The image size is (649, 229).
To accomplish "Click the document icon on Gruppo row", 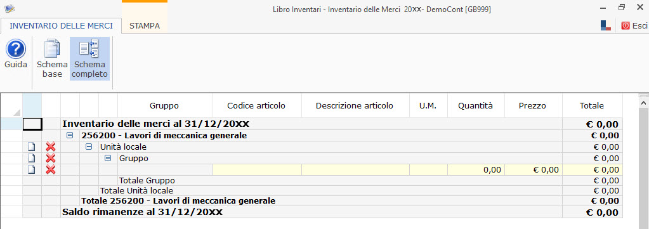I will tap(32, 158).
